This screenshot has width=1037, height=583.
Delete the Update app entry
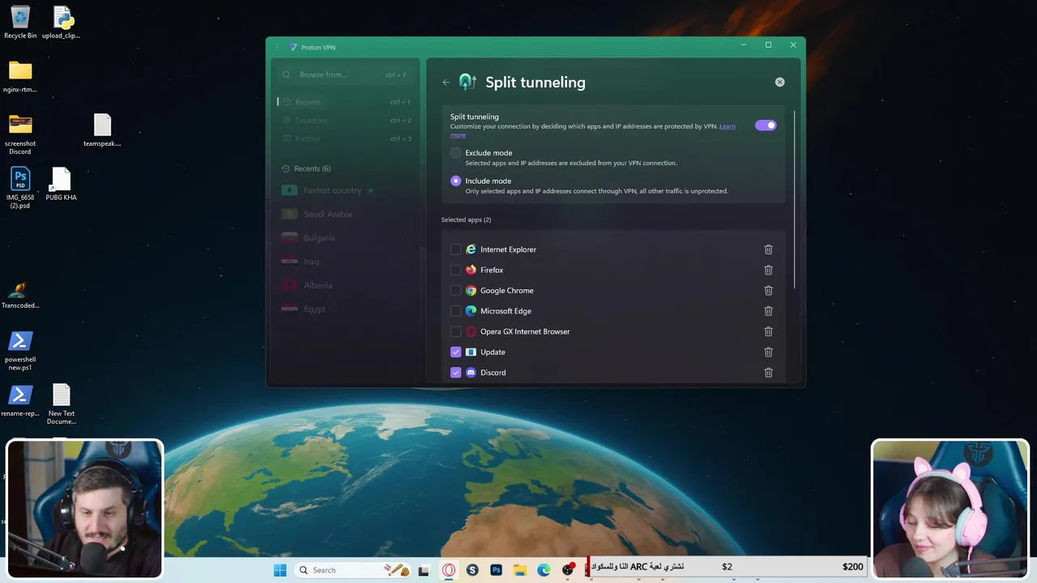768,352
